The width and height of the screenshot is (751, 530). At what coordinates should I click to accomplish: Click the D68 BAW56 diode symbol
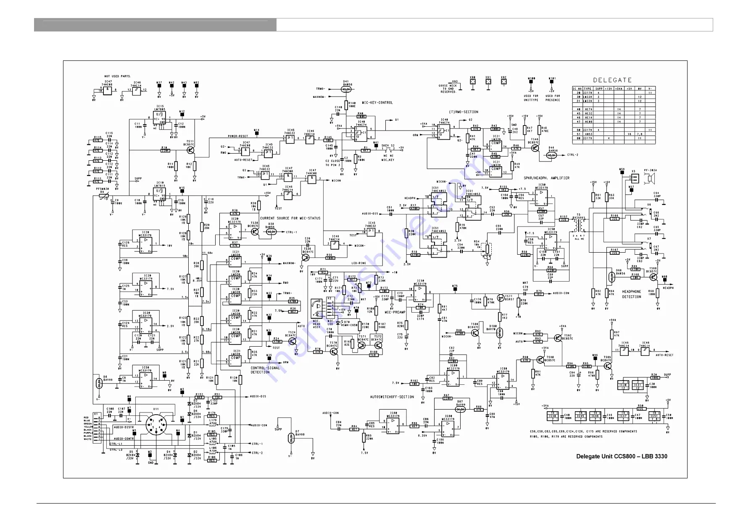pos(611,277)
